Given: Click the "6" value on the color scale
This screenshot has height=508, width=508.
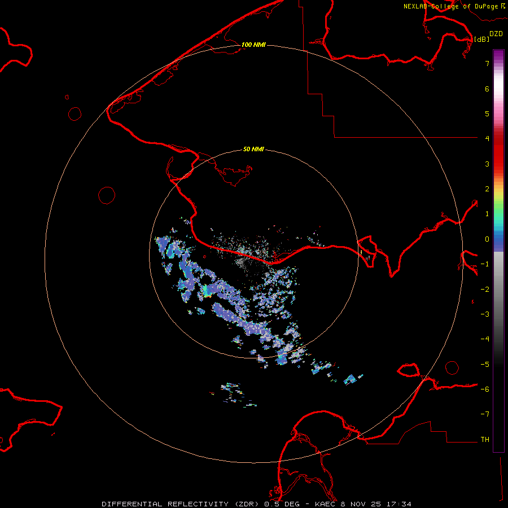Looking at the screenshot, I should click(487, 89).
